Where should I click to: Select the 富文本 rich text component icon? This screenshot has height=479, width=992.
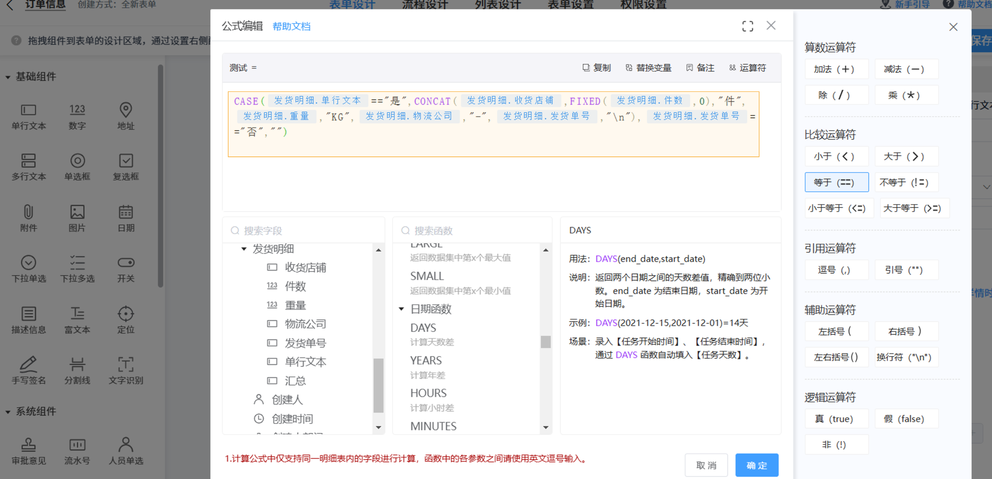pos(77,313)
